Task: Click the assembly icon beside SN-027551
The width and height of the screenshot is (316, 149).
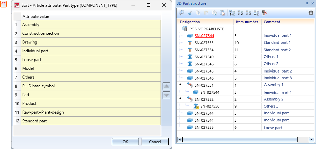Action: coord(190,85)
